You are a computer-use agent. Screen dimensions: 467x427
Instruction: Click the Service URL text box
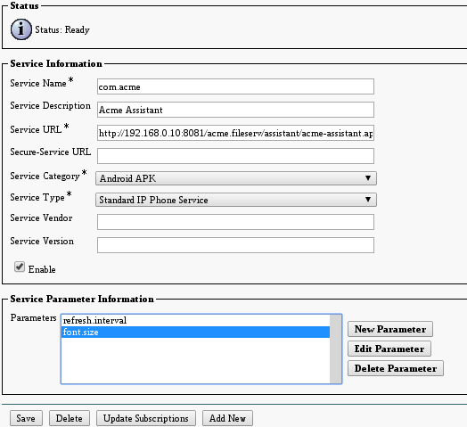[x=235, y=133]
